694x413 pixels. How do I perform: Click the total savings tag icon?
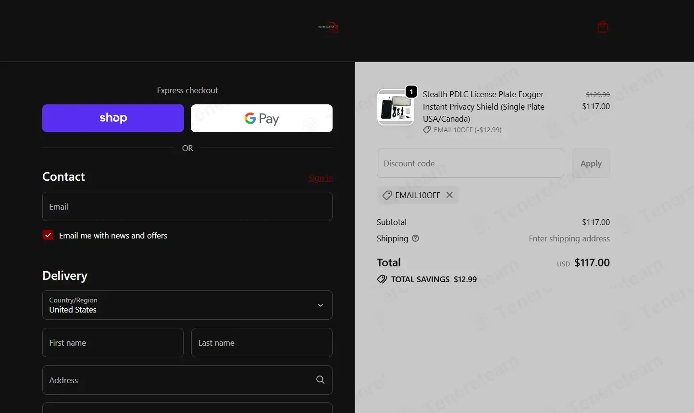(382, 279)
